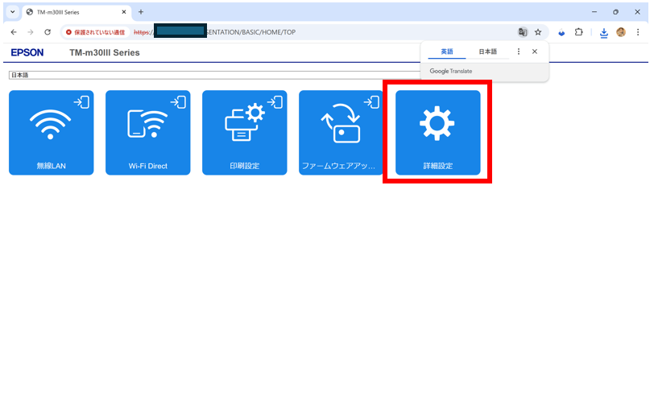Open the tab search dropdown arrow

12,12
